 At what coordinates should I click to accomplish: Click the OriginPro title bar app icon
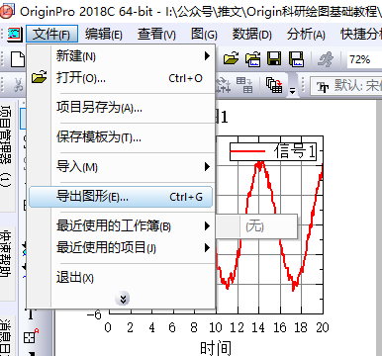click(x=7, y=11)
